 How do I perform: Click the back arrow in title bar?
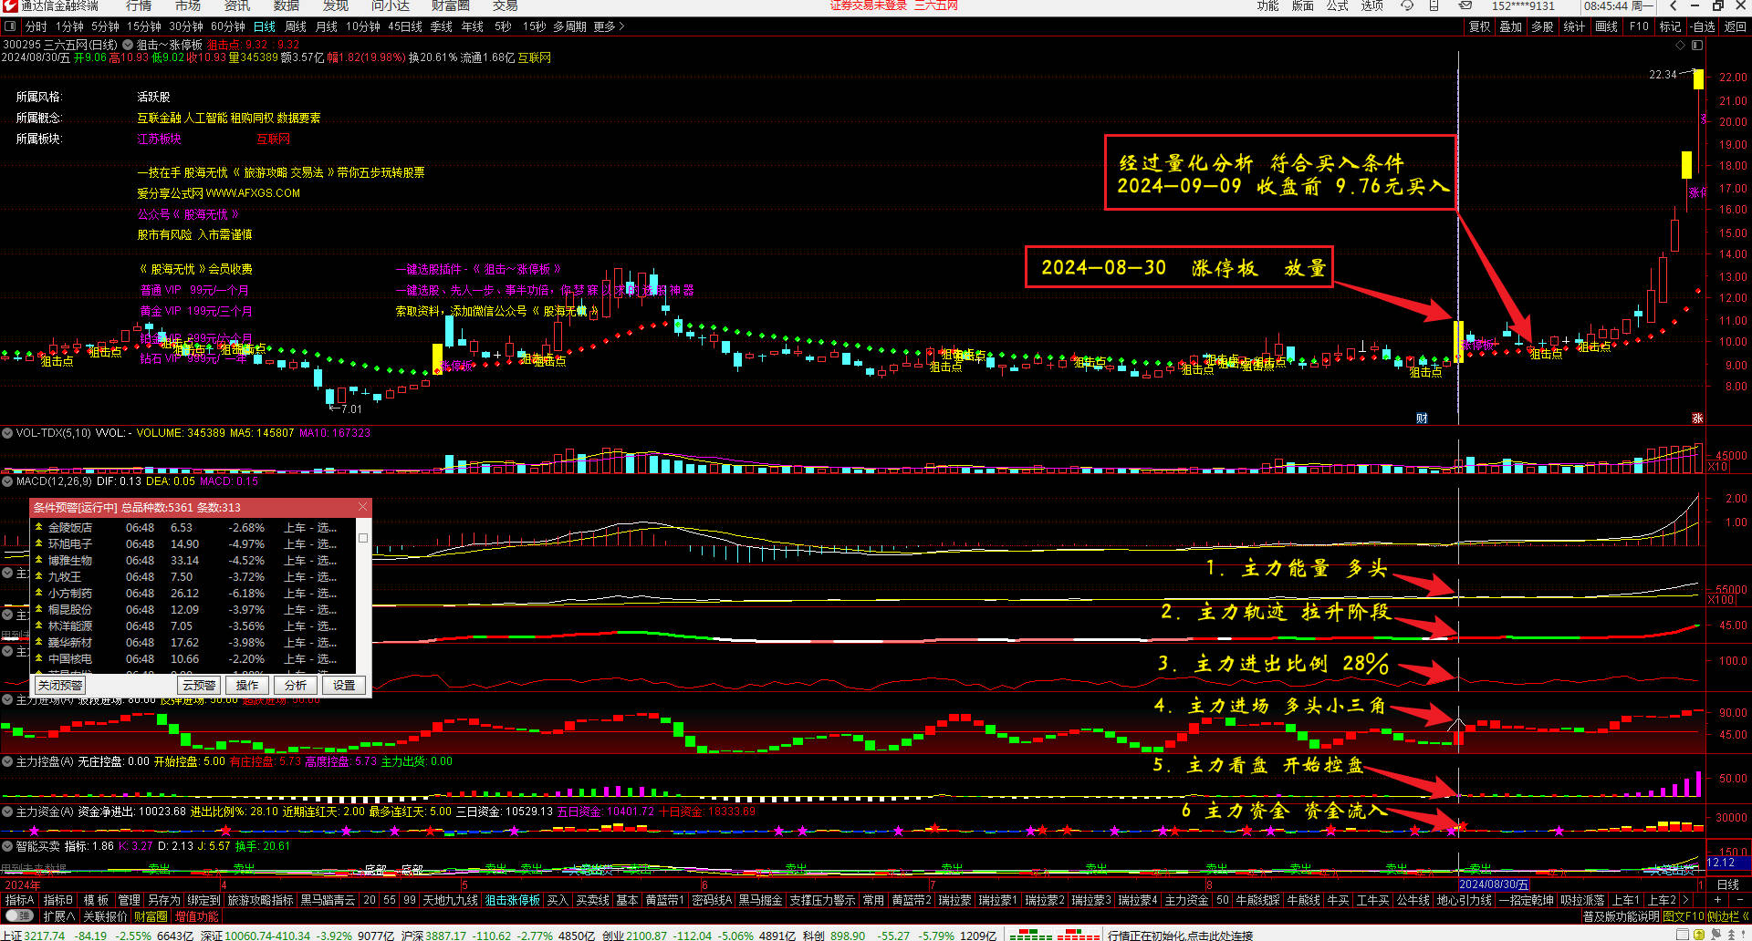(1674, 5)
